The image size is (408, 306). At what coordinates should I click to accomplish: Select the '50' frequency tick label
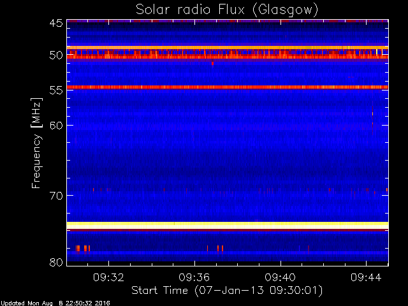click(x=56, y=55)
